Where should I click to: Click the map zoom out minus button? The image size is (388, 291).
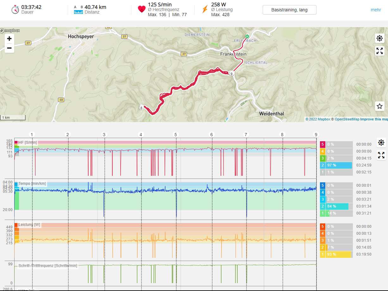(x=9, y=48)
